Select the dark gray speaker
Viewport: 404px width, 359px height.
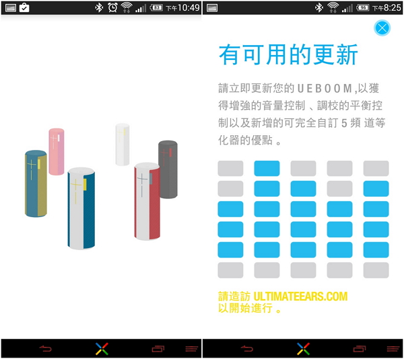168,169
